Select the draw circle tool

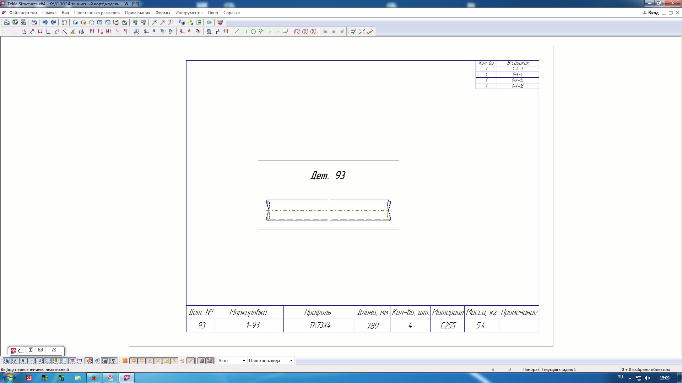pyautogui.click(x=253, y=32)
